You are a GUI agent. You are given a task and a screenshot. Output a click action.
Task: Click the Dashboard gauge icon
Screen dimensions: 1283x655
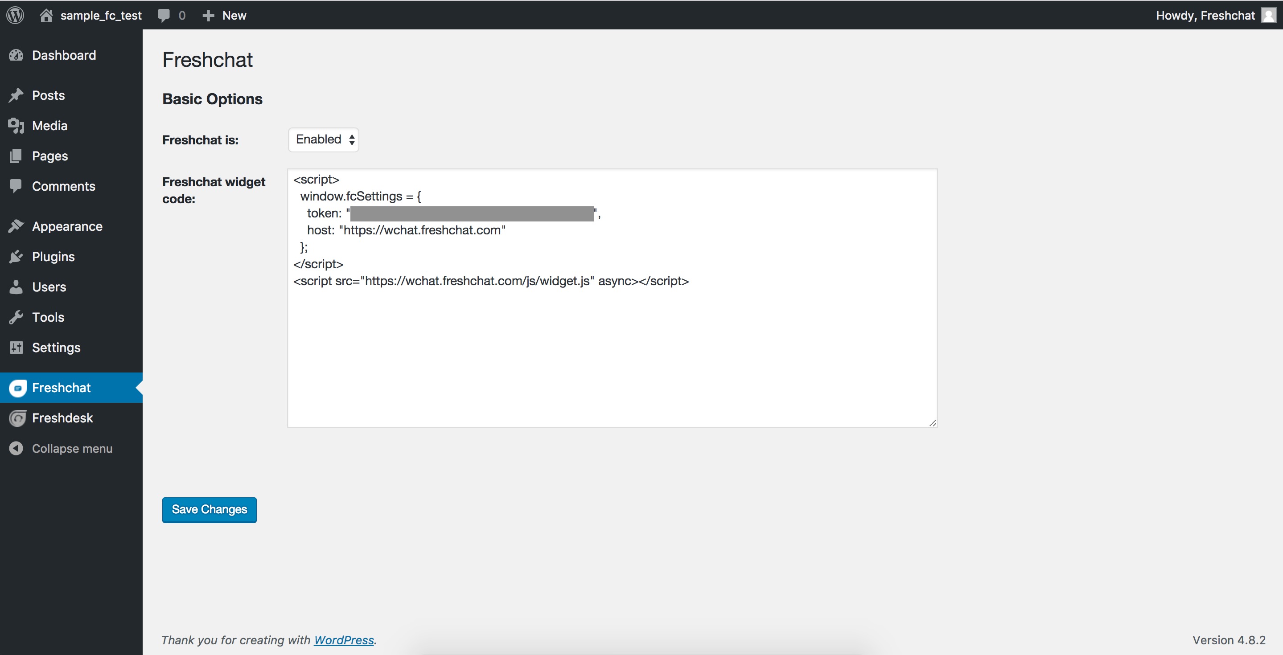(x=16, y=55)
